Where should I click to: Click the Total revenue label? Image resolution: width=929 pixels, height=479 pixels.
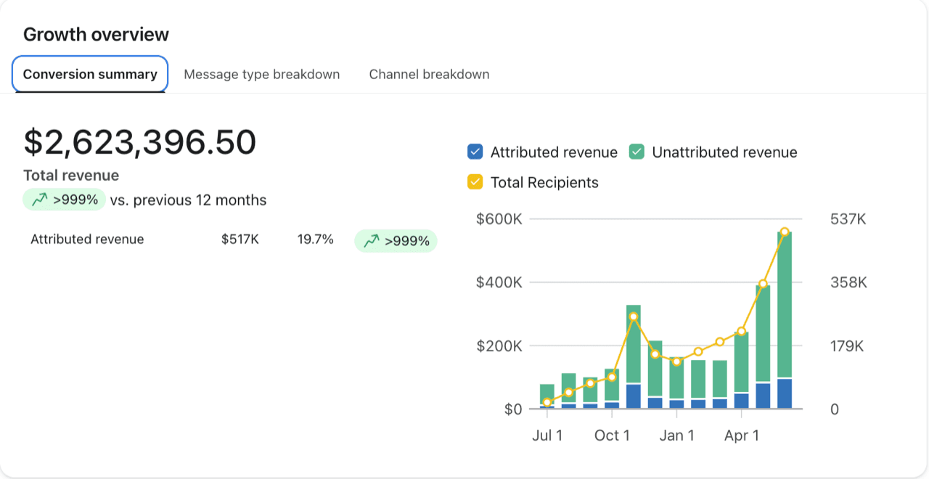pyautogui.click(x=71, y=175)
